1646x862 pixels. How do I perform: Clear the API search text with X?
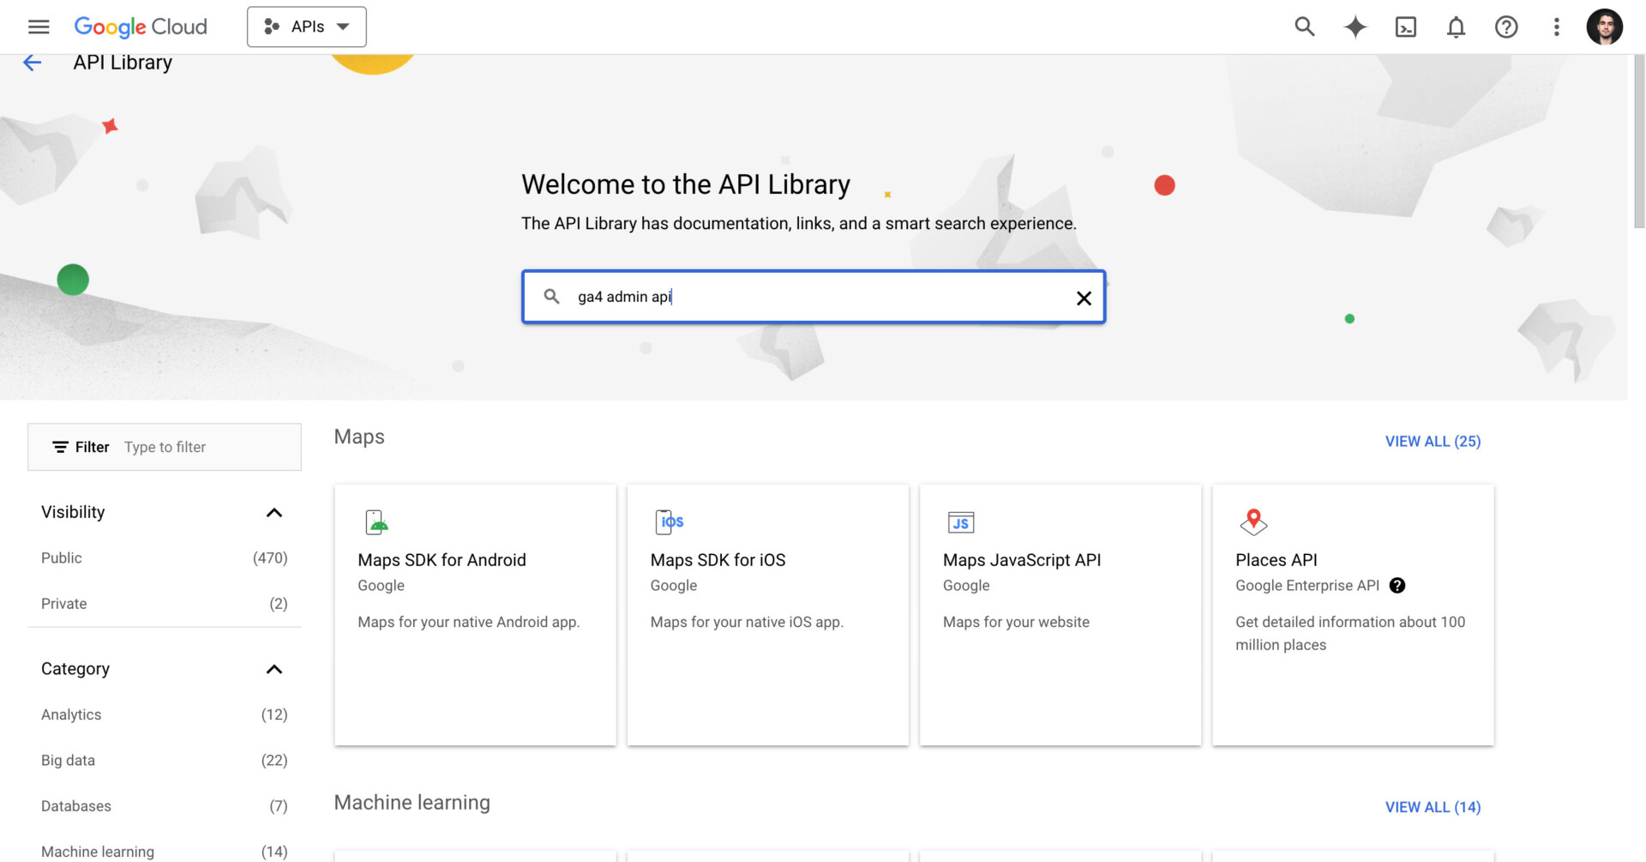1084,298
